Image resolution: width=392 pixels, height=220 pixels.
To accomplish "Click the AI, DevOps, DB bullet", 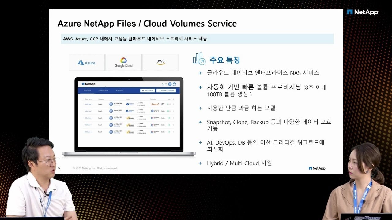I will point(266,146).
